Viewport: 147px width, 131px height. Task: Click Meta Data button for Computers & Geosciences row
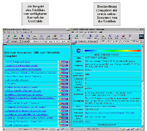[64, 107]
